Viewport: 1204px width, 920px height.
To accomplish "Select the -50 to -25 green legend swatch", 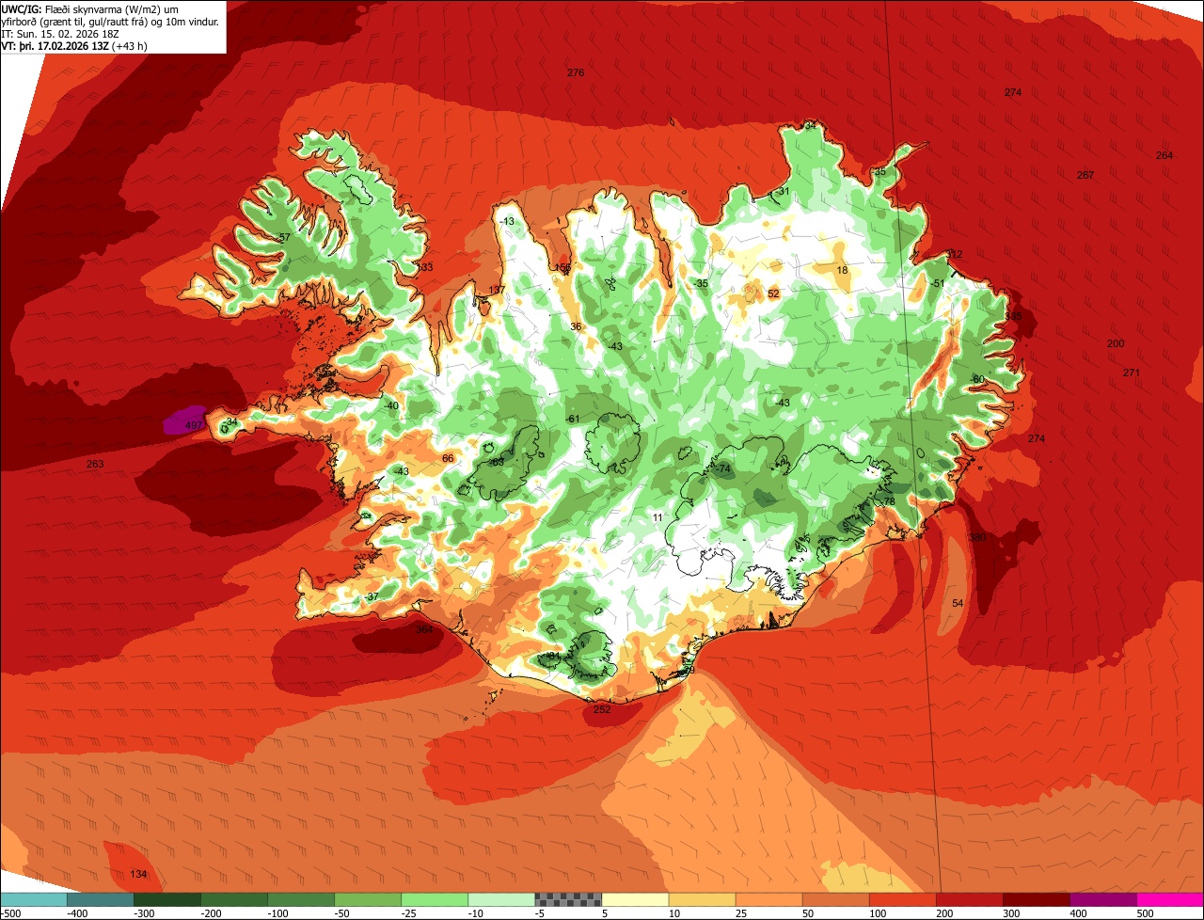I will 368,899.
